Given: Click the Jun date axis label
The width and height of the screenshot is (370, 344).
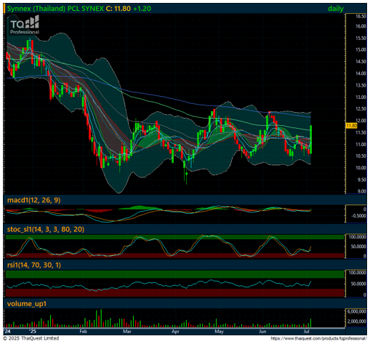Looking at the screenshot, I should coord(262,332).
